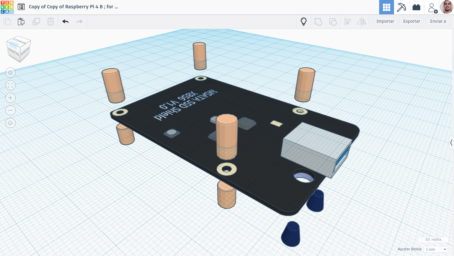Expand the collapsed shapes side panel
The image size is (454, 256).
[x=451, y=143]
